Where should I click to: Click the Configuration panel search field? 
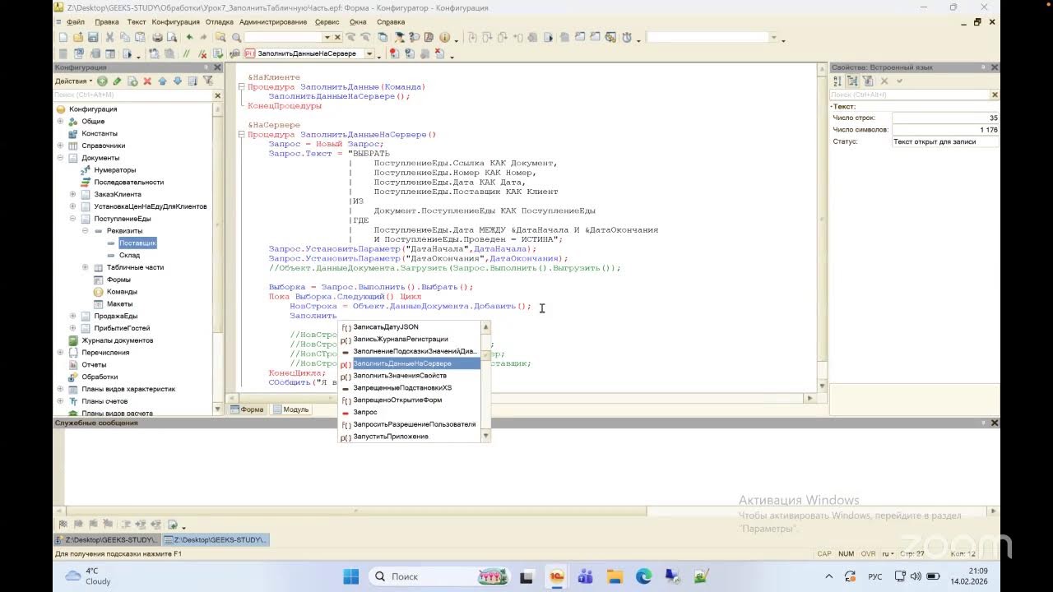click(x=132, y=95)
